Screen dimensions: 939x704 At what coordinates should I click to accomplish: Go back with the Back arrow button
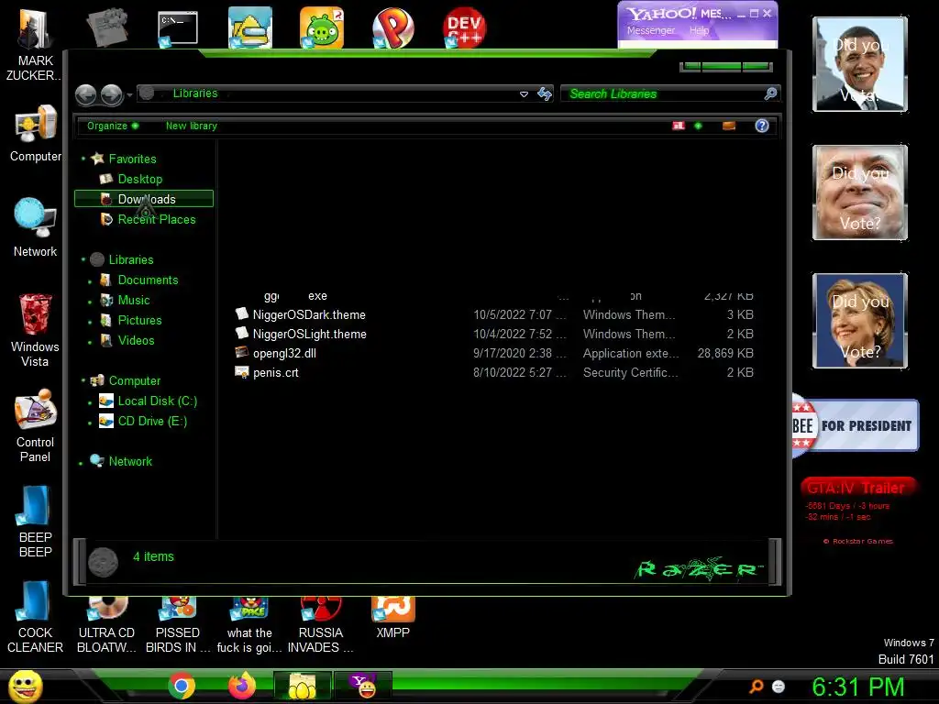[x=85, y=94]
